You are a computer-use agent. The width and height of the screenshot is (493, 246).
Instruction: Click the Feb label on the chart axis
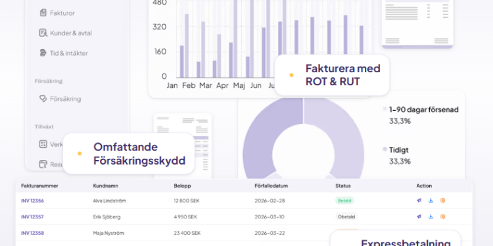[x=189, y=85]
